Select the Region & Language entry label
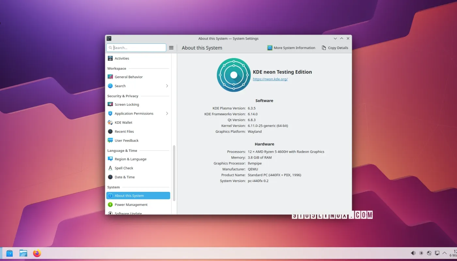The height and width of the screenshot is (261, 457). click(131, 159)
